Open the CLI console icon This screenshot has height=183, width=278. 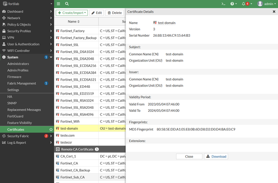223,4
